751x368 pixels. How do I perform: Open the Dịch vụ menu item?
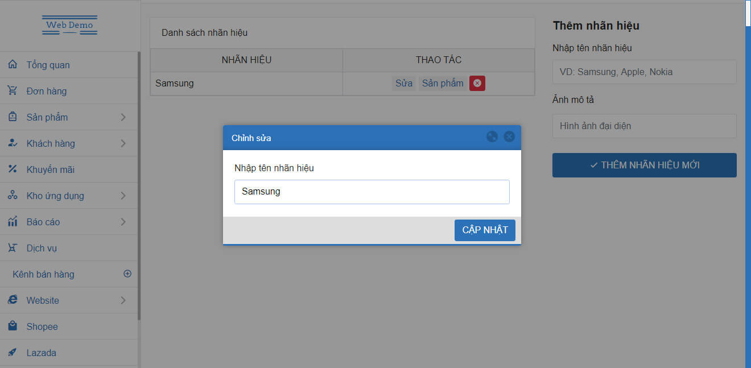42,248
